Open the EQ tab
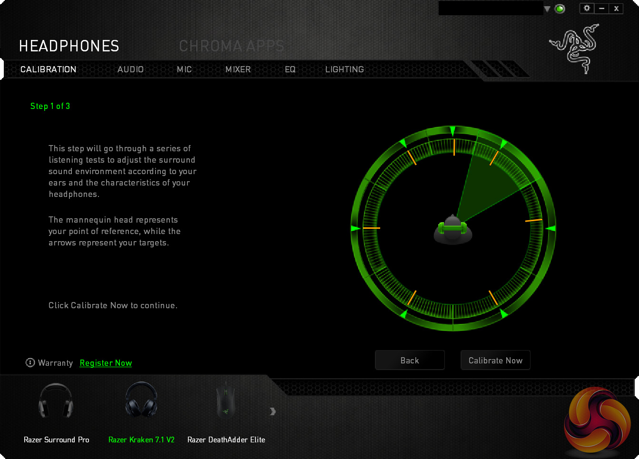Viewport: 639px width, 459px height. (x=290, y=69)
